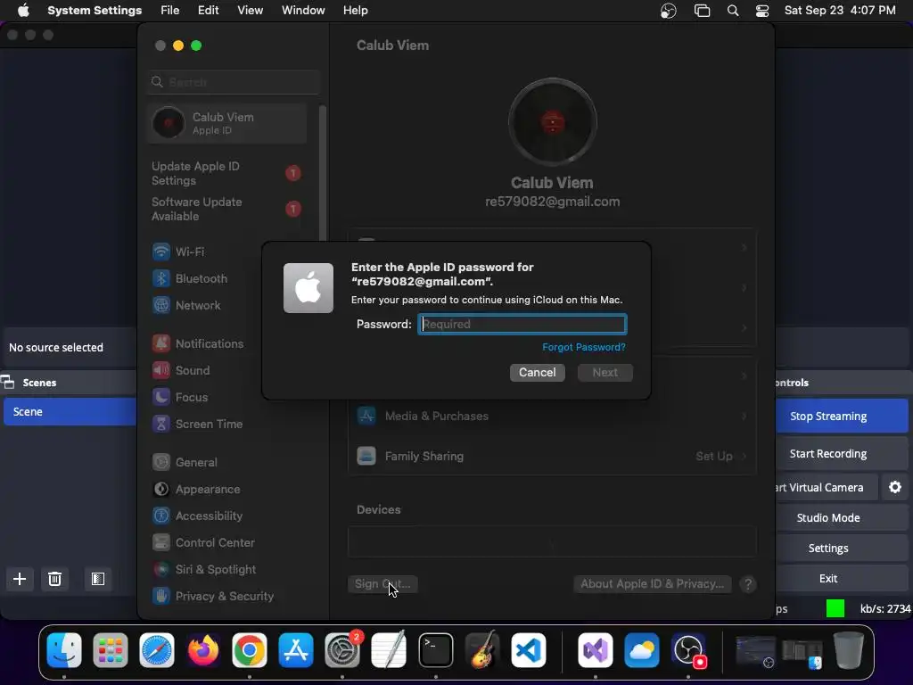Open General settings in sidebar
The width and height of the screenshot is (913, 685).
[227, 463]
